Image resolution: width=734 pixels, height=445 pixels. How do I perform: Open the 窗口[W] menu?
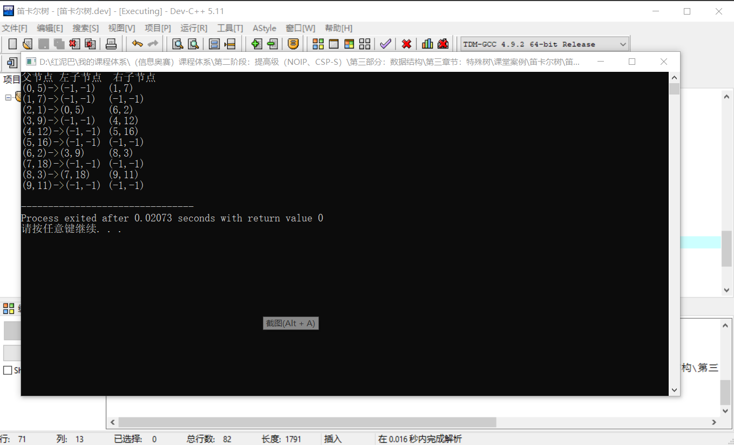pos(301,28)
